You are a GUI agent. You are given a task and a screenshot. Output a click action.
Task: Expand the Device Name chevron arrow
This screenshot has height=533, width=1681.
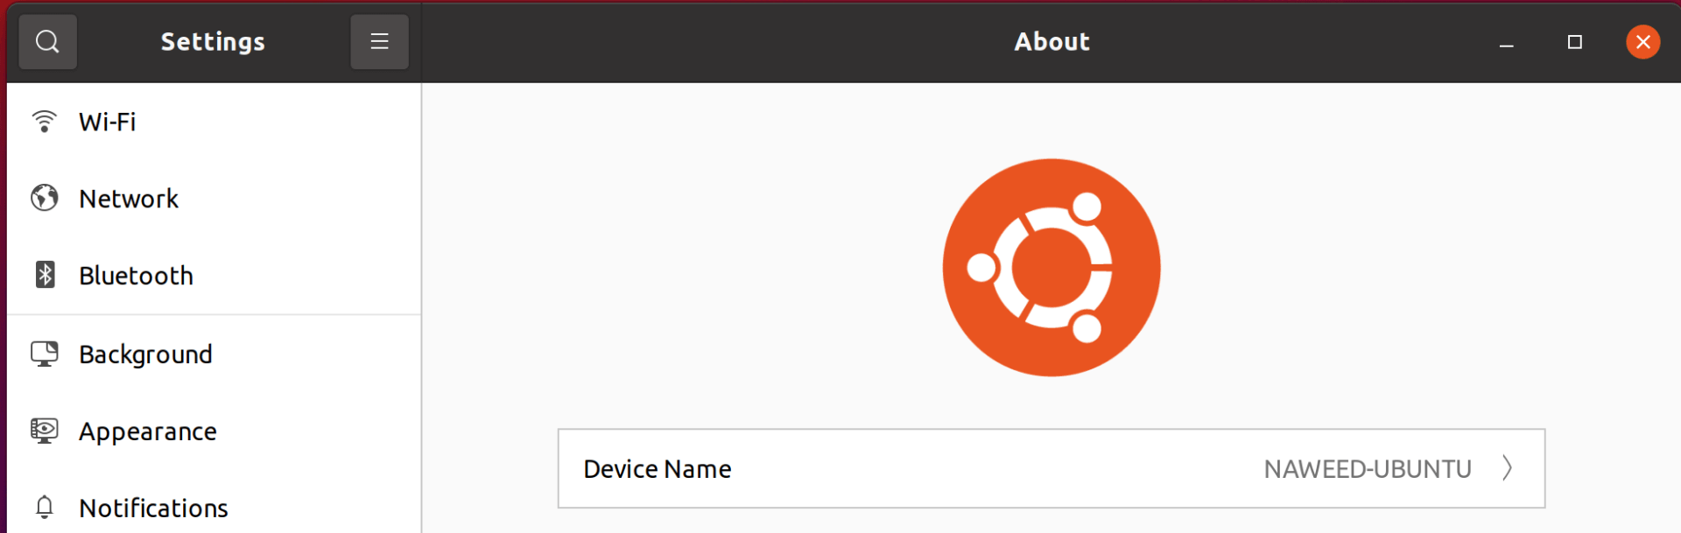(1508, 468)
